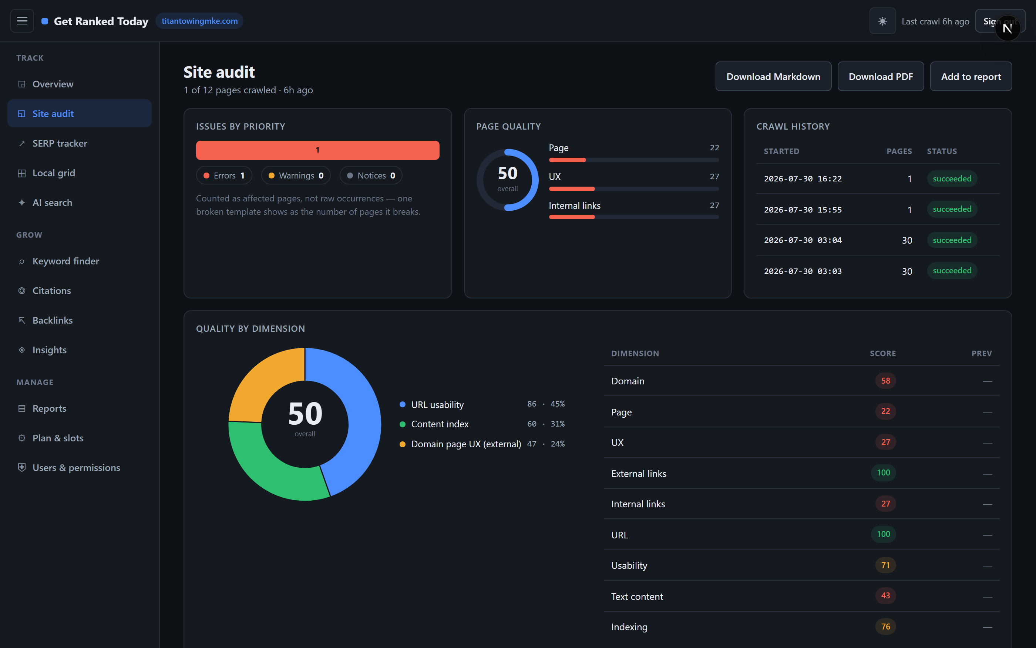Image resolution: width=1036 pixels, height=648 pixels.
Task: Navigate to AI search
Action: coord(80,202)
